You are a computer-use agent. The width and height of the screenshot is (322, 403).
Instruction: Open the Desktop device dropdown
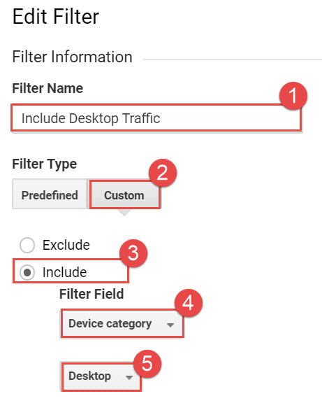[101, 376]
